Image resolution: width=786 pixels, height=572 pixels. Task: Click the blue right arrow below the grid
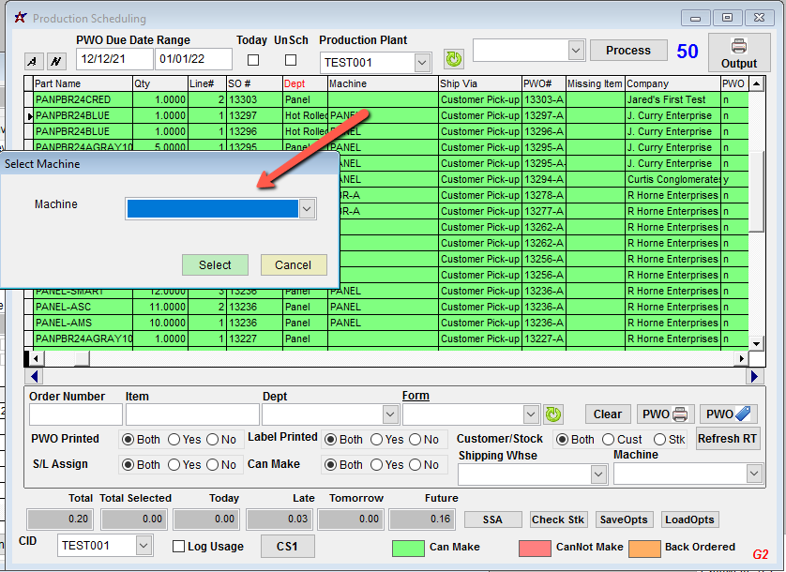point(755,376)
